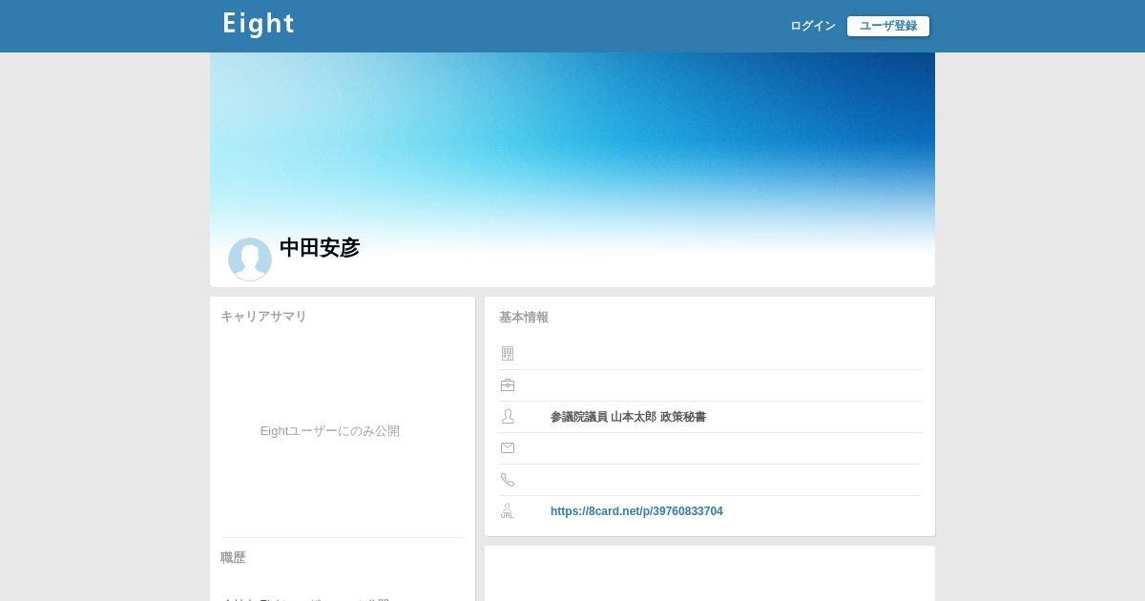Click the 基本情報 heading

[524, 318]
